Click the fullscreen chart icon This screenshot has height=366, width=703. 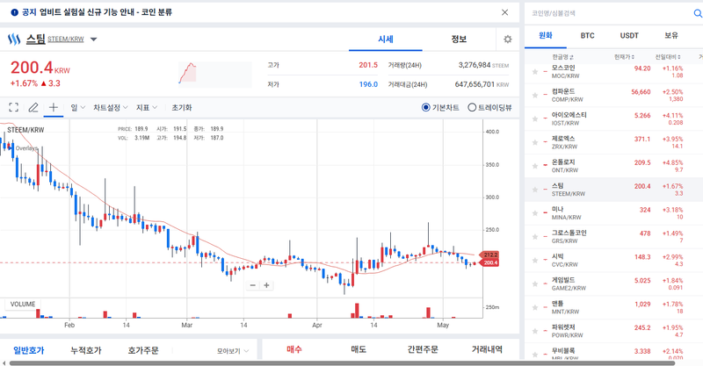pos(13,107)
